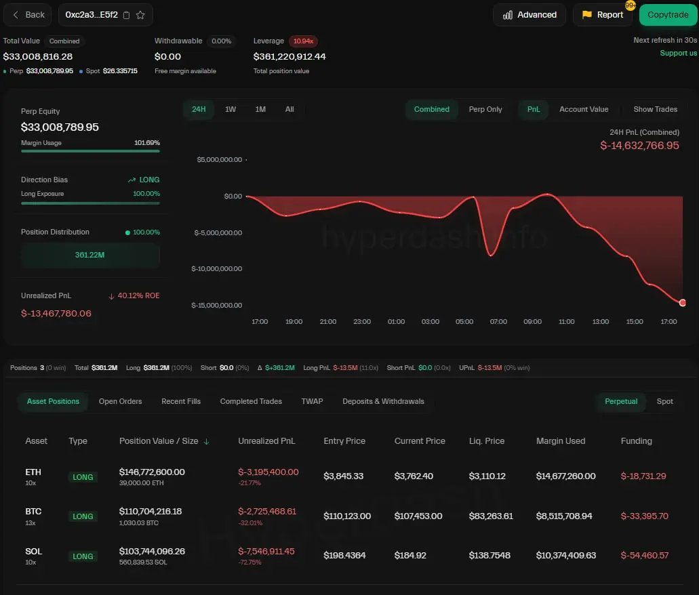Screen dimensions: 699x595
Task: Open the Recent Fills tab
Action: click(x=181, y=401)
